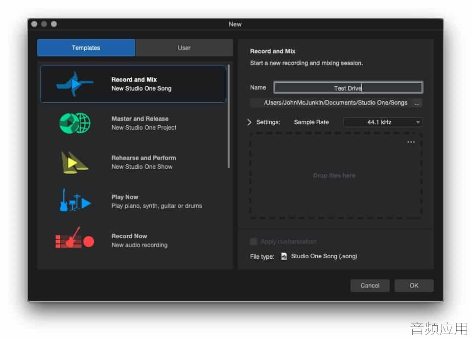The width and height of the screenshot is (471, 338).
Task: Click the 'Record and Mix' title in the list
Action: 134,80
